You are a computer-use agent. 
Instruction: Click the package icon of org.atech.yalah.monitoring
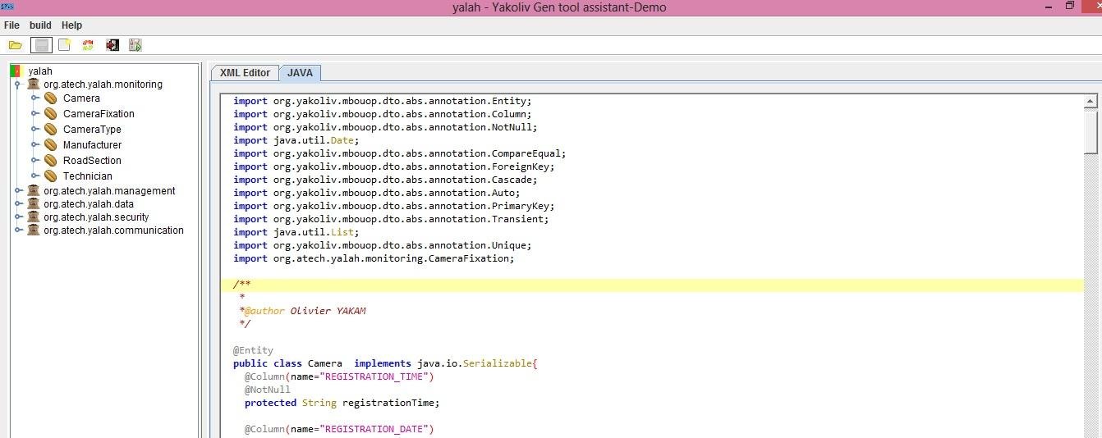[x=34, y=84]
